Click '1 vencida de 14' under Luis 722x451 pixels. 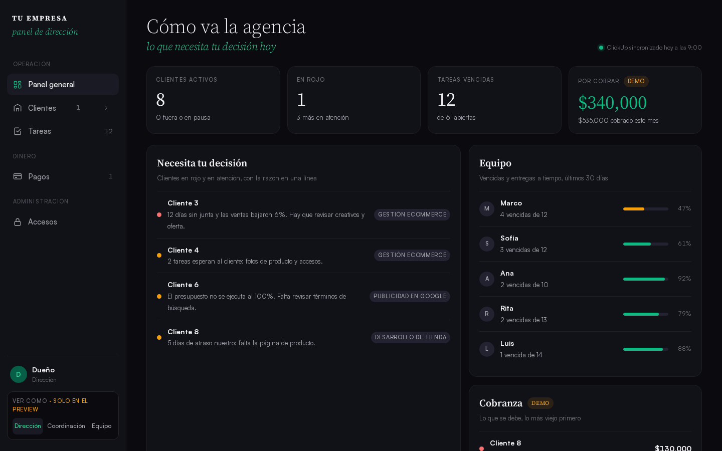521,355
